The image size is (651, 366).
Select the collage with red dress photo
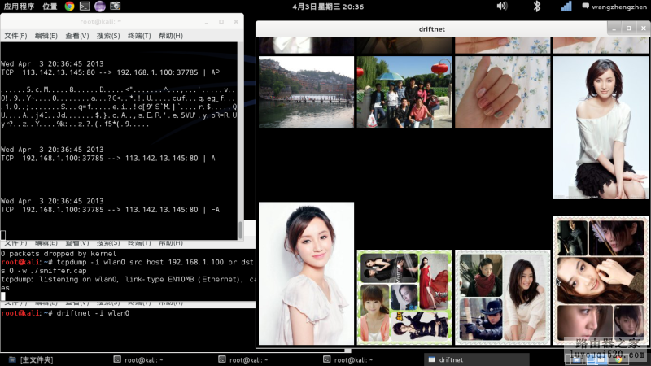tap(404, 297)
